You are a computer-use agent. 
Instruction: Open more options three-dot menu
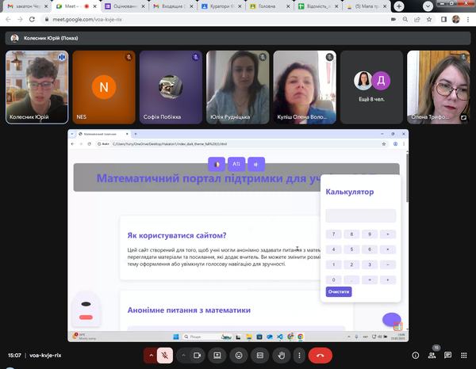[x=300, y=356]
